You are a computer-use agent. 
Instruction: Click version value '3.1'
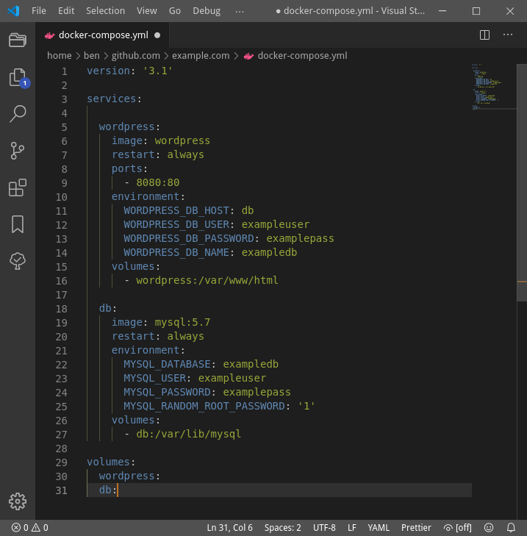point(157,71)
